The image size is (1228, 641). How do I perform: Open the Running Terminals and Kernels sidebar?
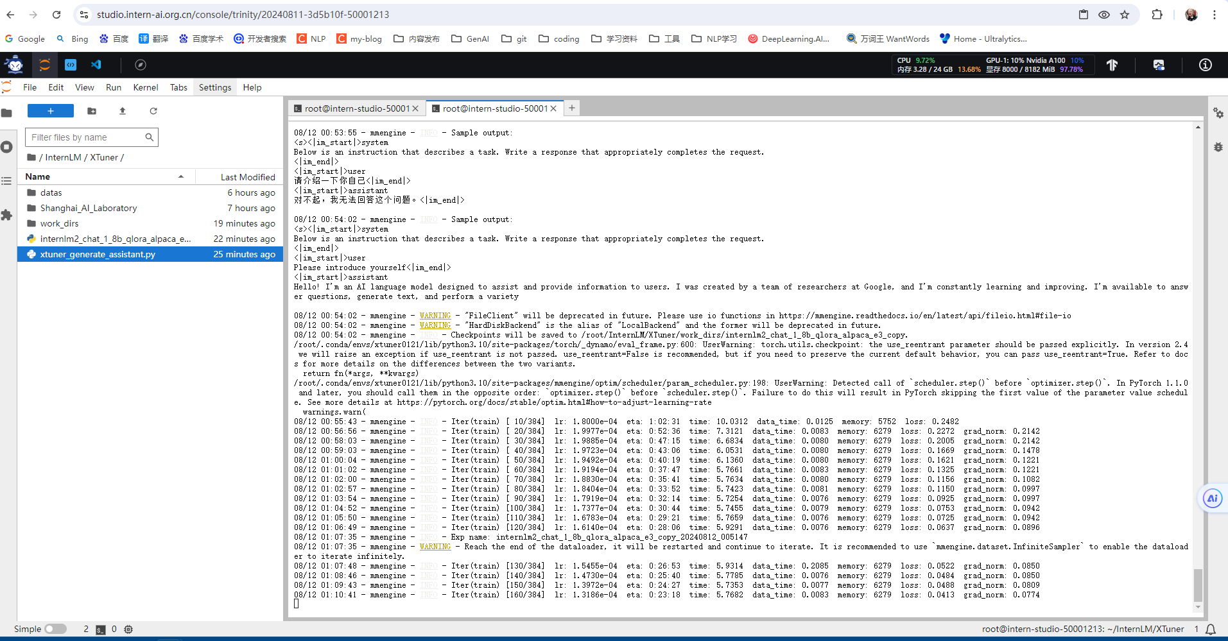click(7, 147)
